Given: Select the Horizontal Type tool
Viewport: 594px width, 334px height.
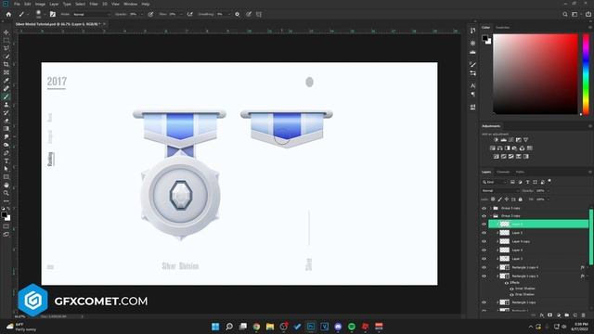Looking at the screenshot, I should [6, 161].
